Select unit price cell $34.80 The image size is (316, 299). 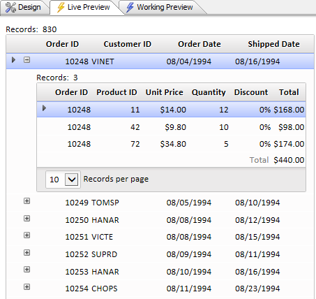(x=173, y=144)
